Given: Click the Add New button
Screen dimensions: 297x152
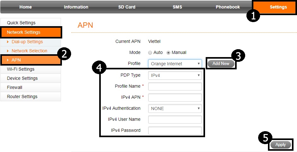Looking at the screenshot, I should [221, 64].
